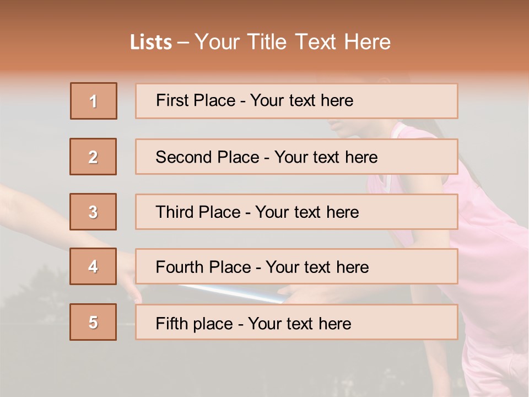Screen dimensions: 529x397
Task: Select "Your Title Text Here" title text
Action: pyautogui.click(x=293, y=42)
